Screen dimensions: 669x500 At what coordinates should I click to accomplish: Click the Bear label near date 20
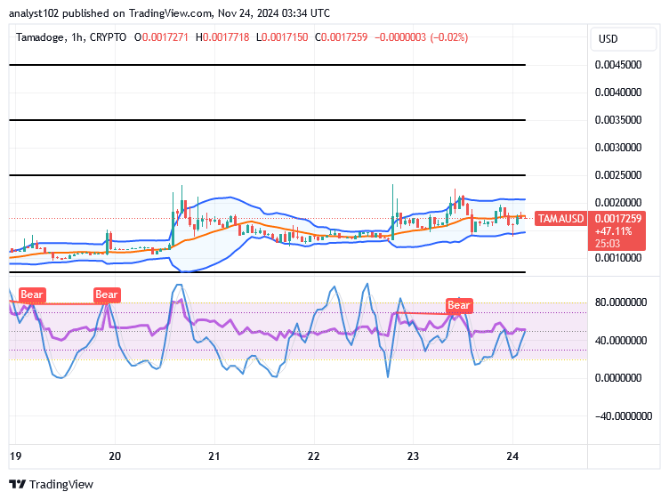tap(107, 294)
